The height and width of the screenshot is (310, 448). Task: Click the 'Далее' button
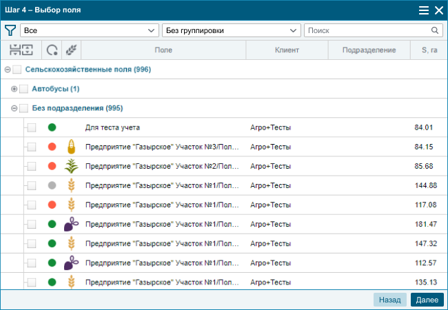pyautogui.click(x=427, y=300)
